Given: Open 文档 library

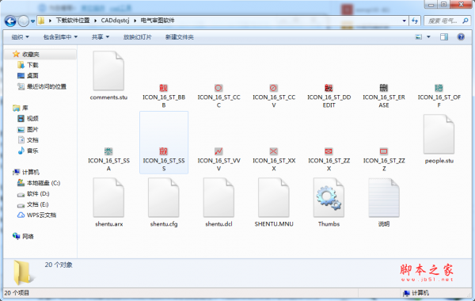Looking at the screenshot, I should point(28,139).
